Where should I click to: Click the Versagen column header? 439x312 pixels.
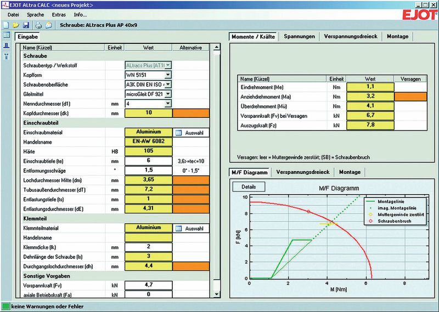[410, 79]
